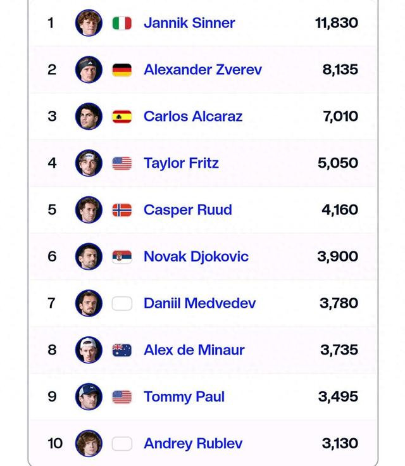Open Casper Ruud's player page
This screenshot has width=405, height=466.
[x=188, y=210]
